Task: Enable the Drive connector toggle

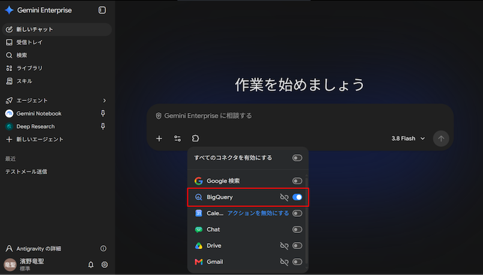Action: [x=297, y=246]
